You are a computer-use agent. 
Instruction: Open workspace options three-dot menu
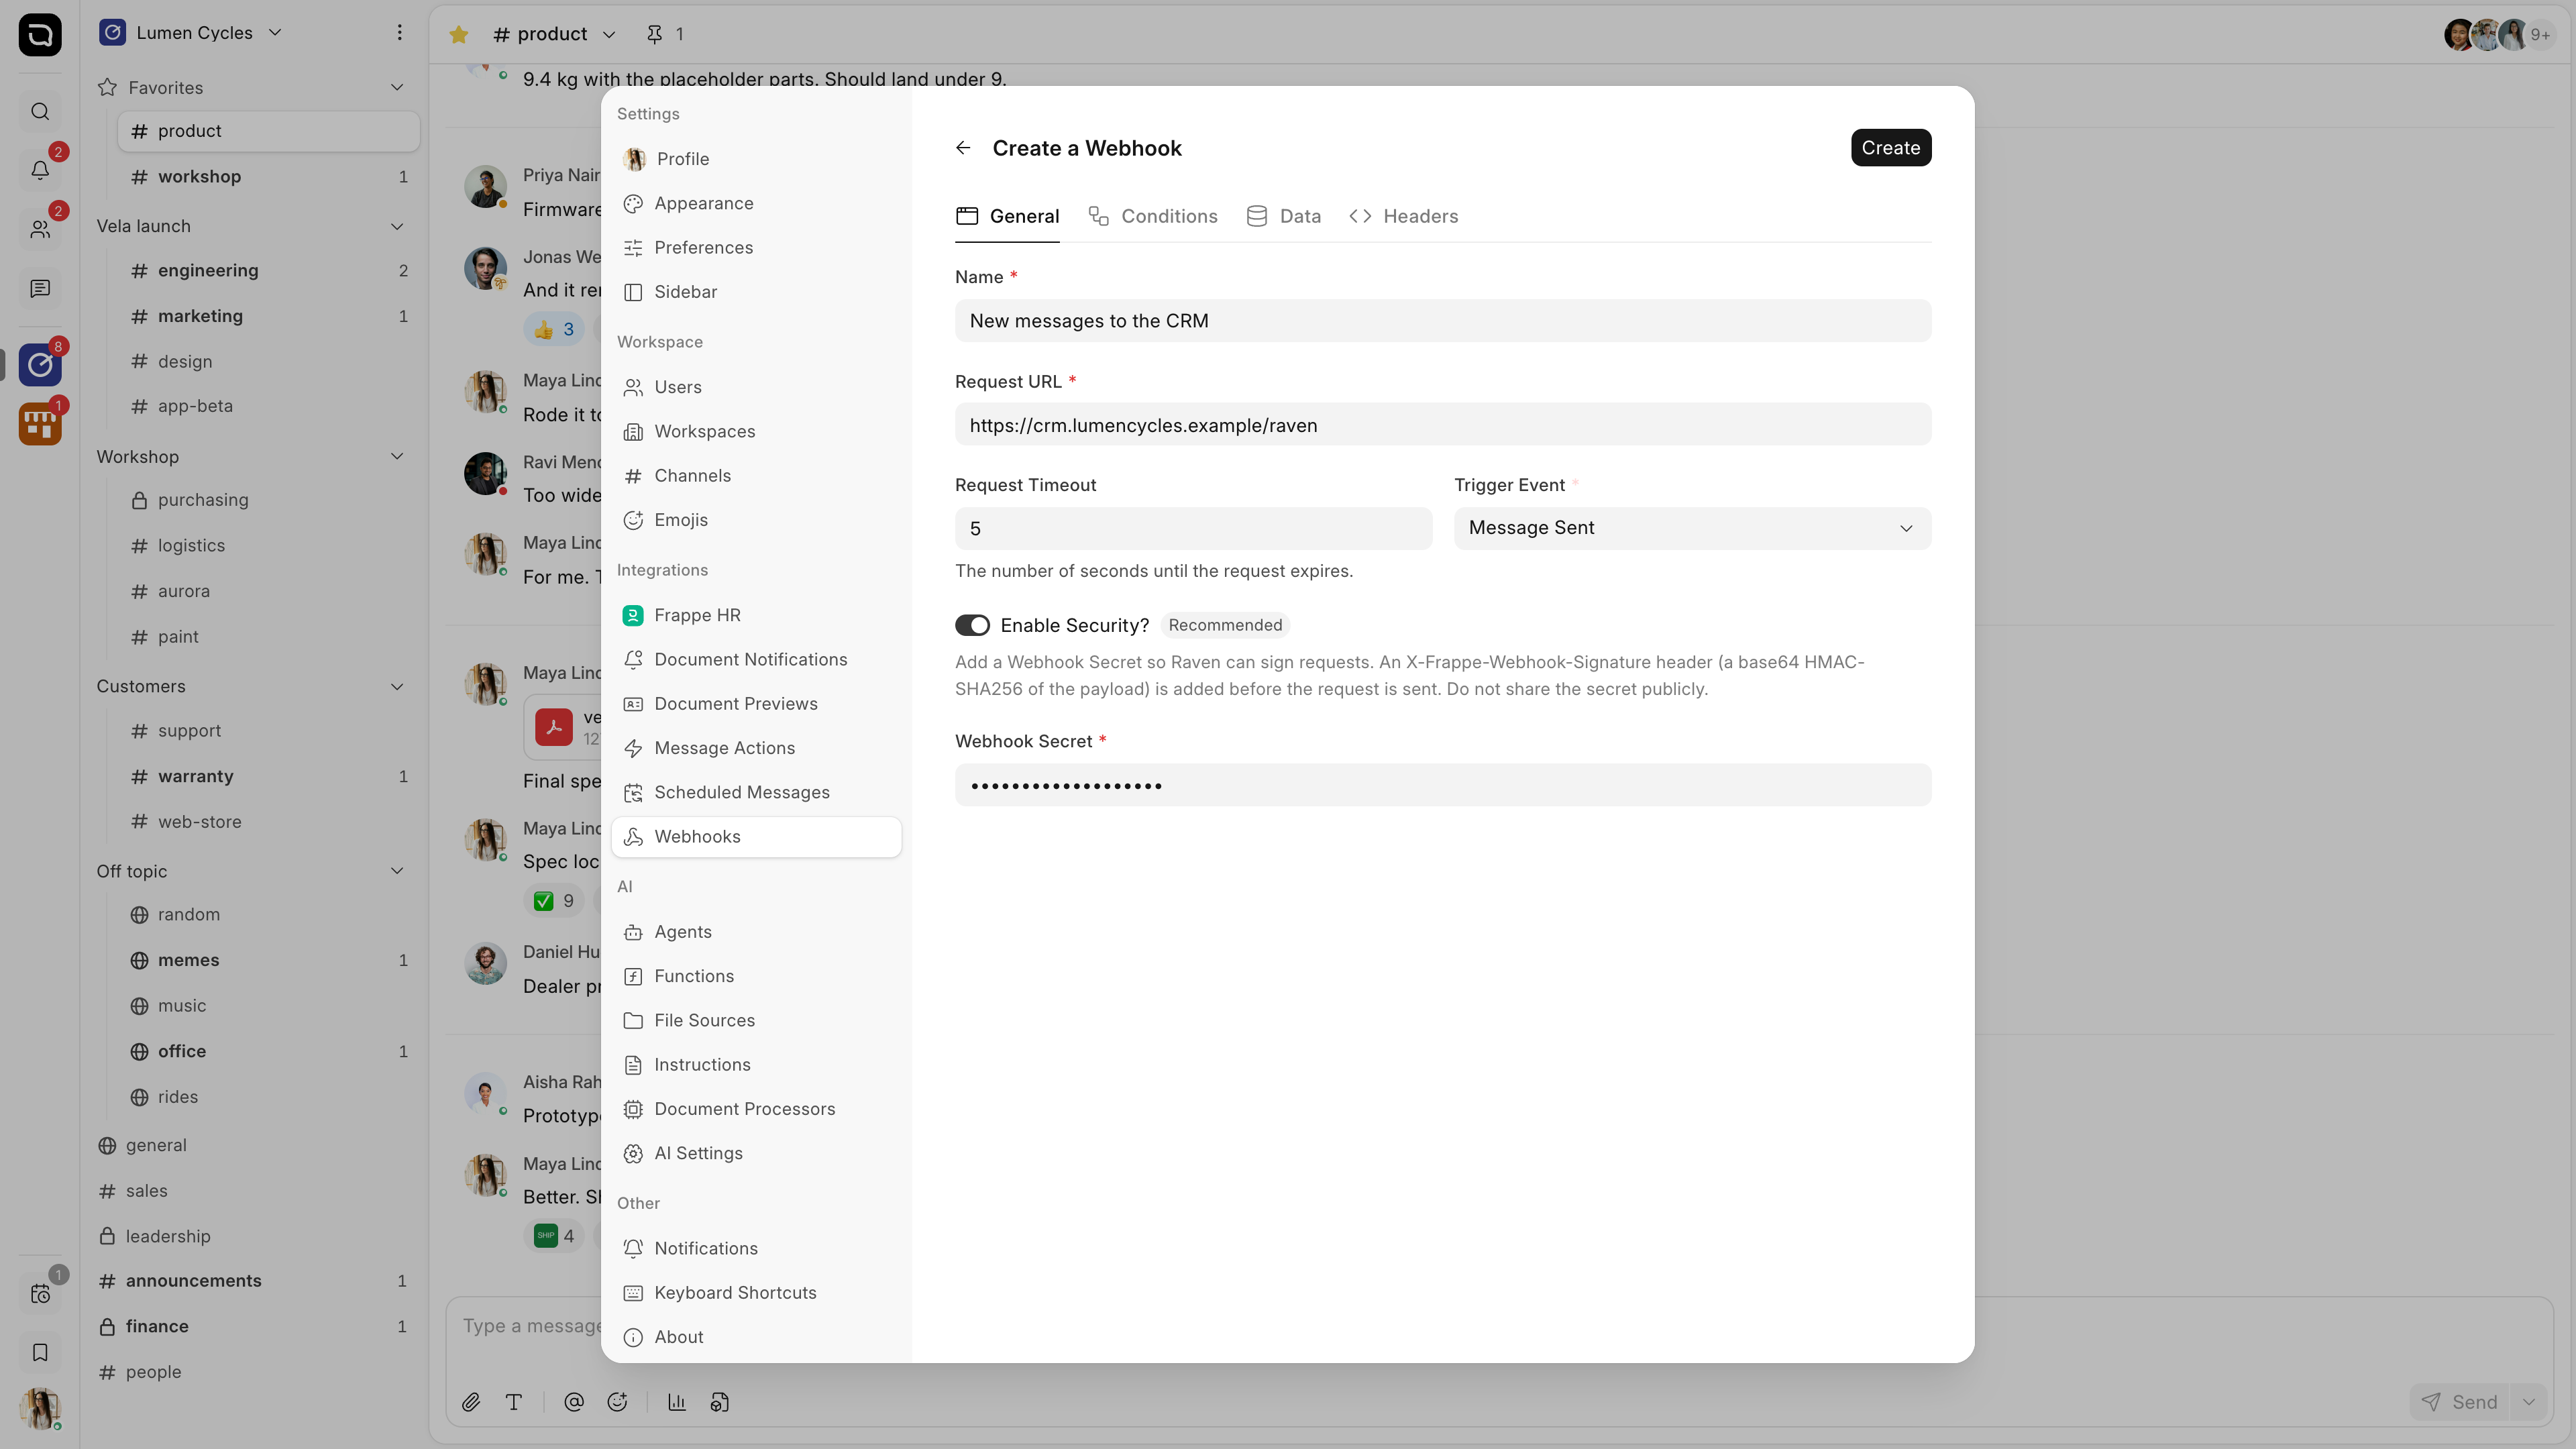pos(399,32)
